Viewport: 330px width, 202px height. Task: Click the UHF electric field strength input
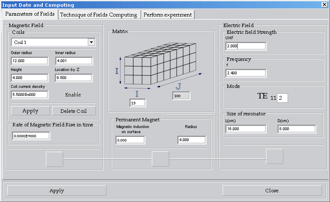point(246,46)
